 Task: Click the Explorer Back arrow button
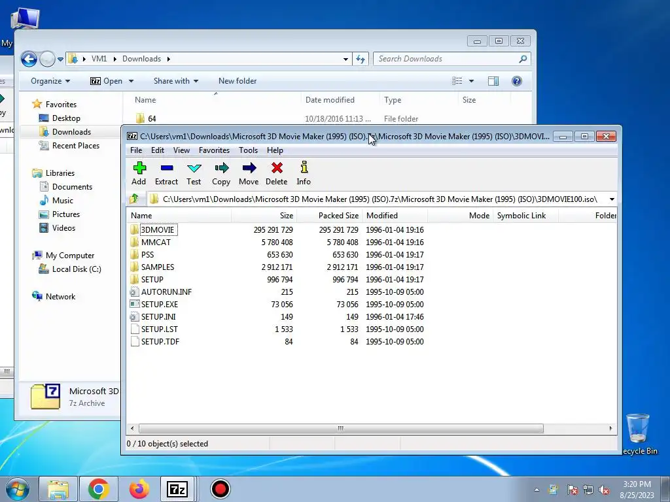point(29,59)
